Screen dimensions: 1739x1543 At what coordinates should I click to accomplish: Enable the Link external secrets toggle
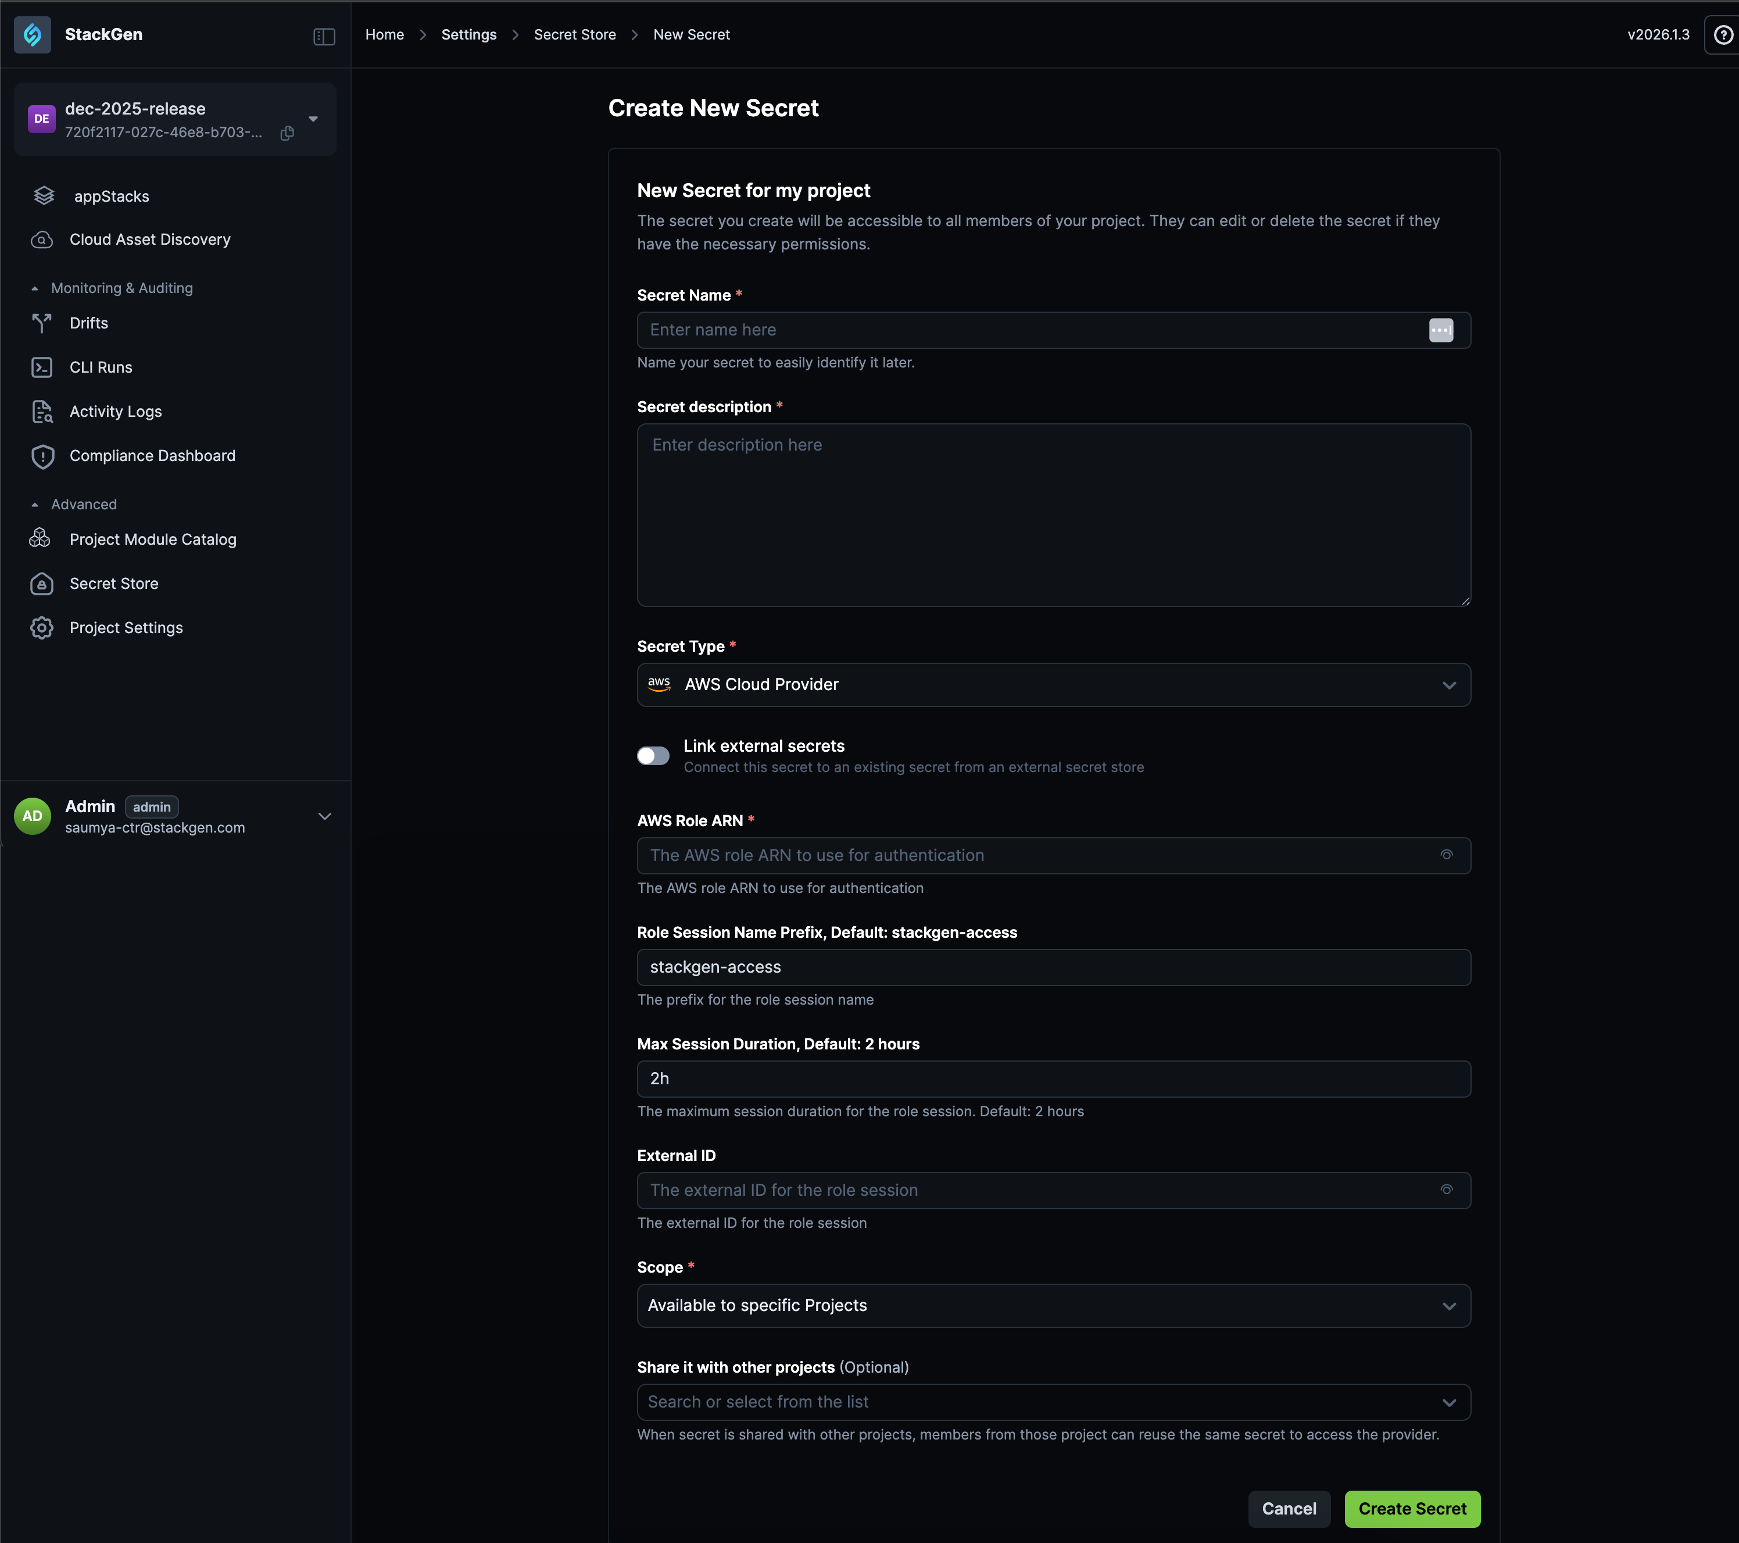pos(653,756)
